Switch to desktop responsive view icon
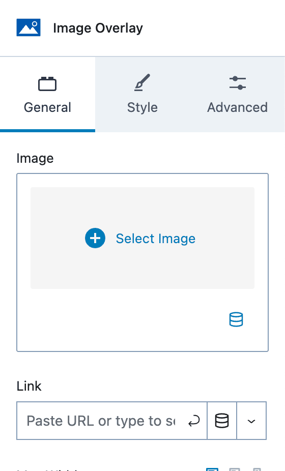Viewport: 285px width, 471px height. pos(212,469)
